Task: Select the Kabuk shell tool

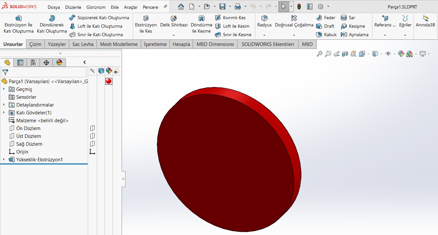Action: coord(326,35)
